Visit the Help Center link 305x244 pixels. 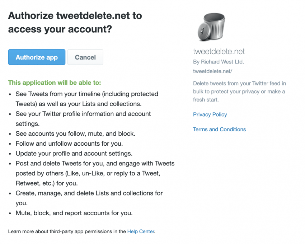pos(141,231)
